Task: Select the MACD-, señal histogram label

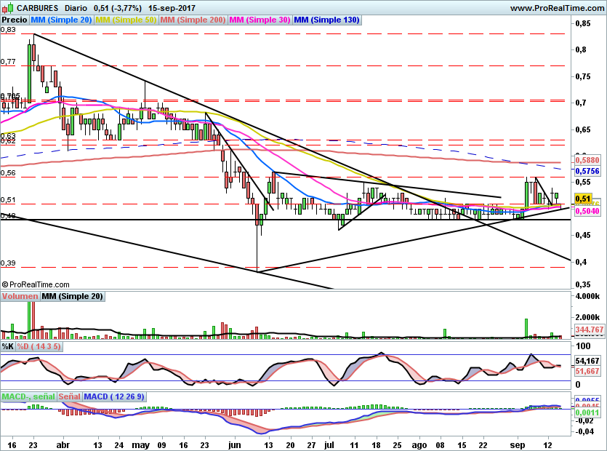Action: click(28, 396)
